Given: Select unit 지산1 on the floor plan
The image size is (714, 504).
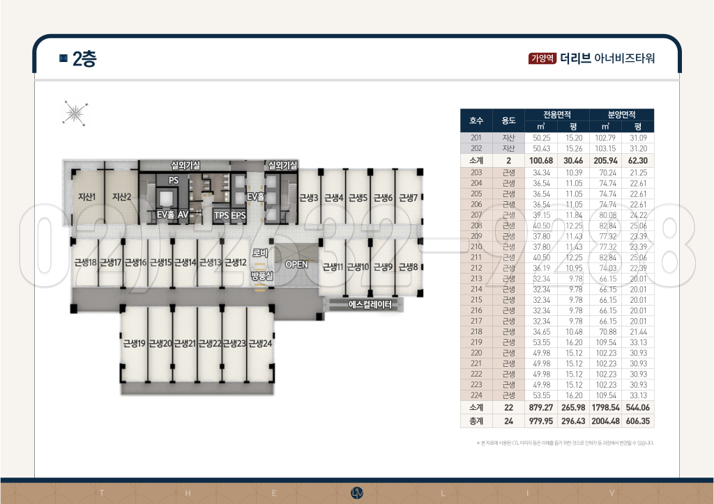Looking at the screenshot, I should [x=87, y=197].
